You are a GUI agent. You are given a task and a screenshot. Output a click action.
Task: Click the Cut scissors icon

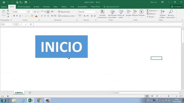point(8,11)
